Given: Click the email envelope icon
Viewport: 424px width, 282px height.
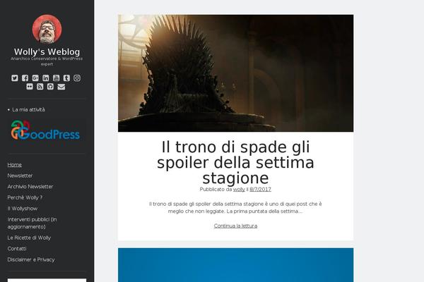Looking at the screenshot, I should (61, 86).
